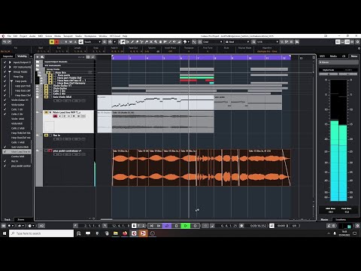Expand the VST Instruments item in Visibility
This screenshot has width=361, height=271.
[x=10, y=67]
